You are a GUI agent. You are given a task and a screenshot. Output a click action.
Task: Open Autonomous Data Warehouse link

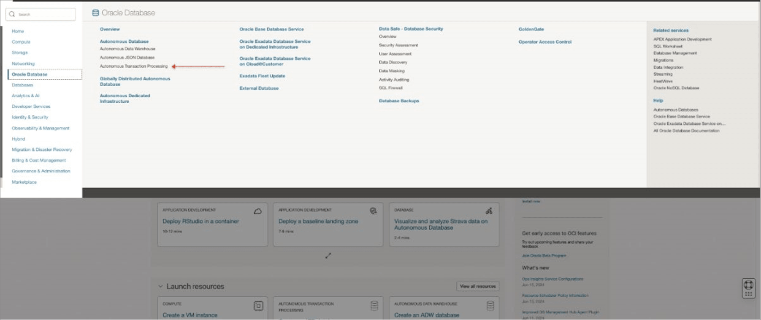(x=127, y=49)
